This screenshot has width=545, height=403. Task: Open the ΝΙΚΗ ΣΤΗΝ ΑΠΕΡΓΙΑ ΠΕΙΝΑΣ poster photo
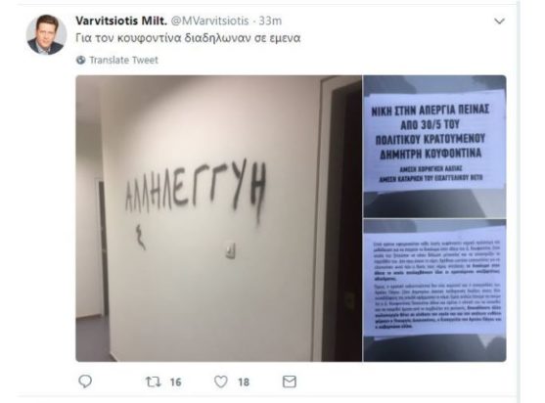click(434, 147)
